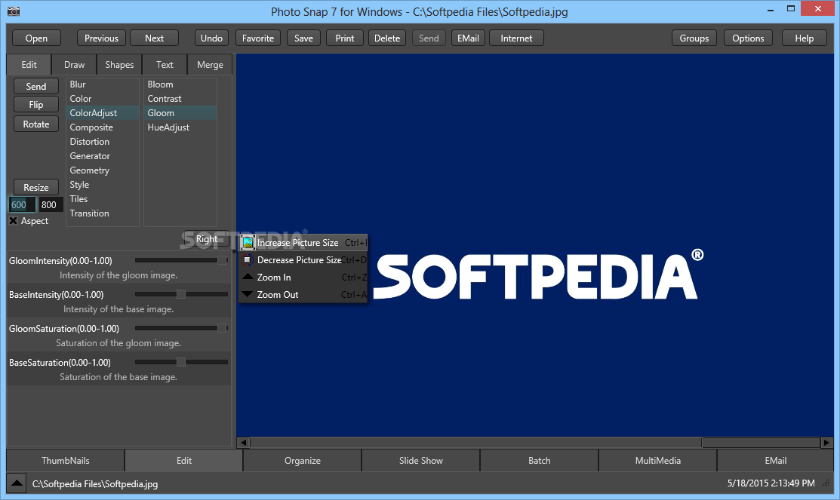The image size is (840, 500).
Task: Choose Increase Picture Size from the context menu
Action: coord(303,243)
